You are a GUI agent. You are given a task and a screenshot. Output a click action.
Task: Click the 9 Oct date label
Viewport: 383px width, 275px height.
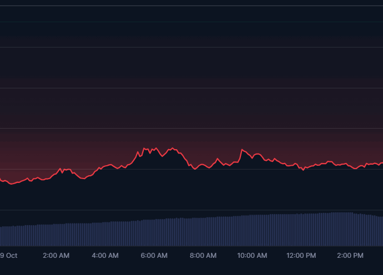pos(9,256)
